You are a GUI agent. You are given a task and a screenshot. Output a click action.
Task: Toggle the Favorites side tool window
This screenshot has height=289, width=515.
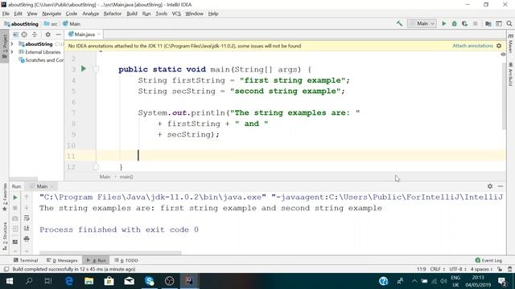click(4, 197)
